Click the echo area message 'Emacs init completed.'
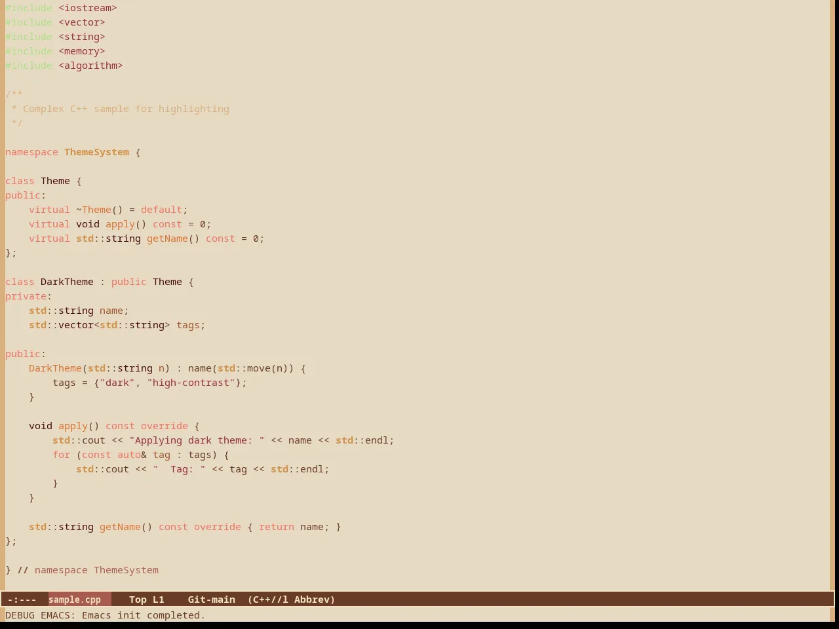 (x=144, y=615)
